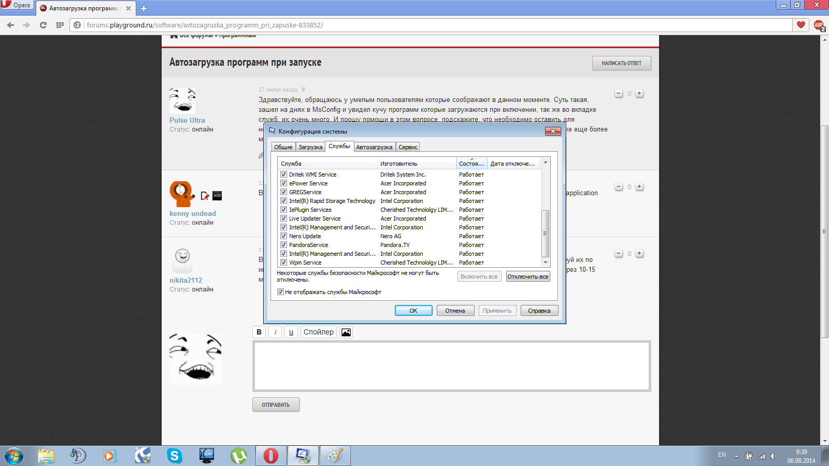This screenshot has width=829, height=466.
Task: Insert a Спойлер tag in the reply
Action: [x=319, y=332]
